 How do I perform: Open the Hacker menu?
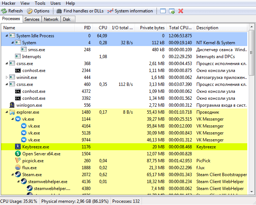point(8,3)
